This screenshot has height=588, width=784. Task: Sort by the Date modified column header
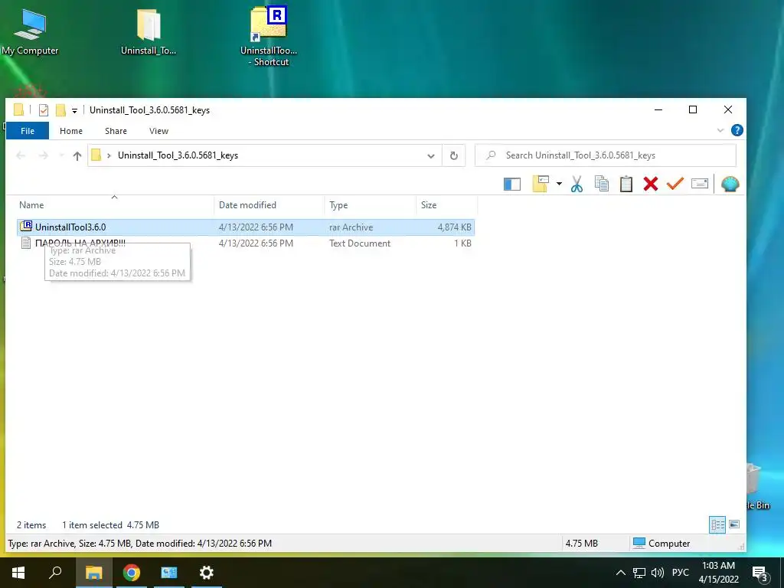269,205
